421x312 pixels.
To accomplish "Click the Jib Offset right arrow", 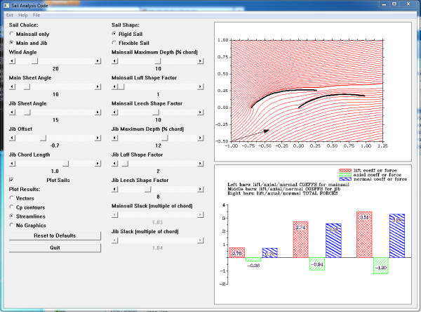I will tap(98, 137).
